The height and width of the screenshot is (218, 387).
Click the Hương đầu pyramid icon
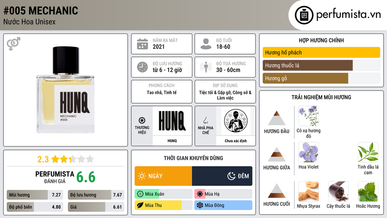coord(277,118)
